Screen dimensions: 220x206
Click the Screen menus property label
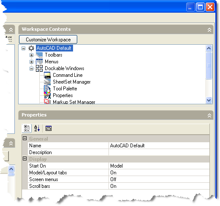(x=43, y=179)
